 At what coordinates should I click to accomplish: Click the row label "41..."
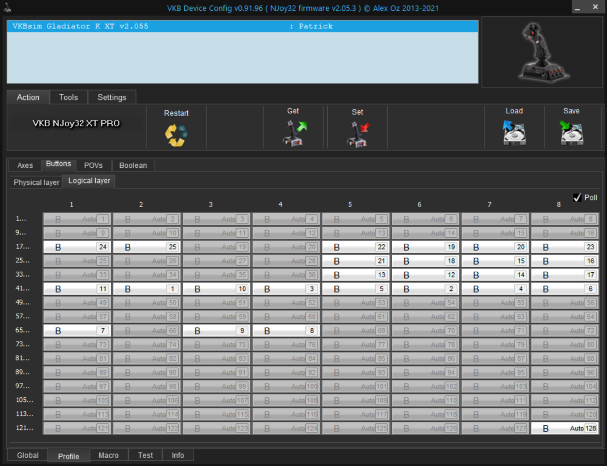click(x=22, y=288)
